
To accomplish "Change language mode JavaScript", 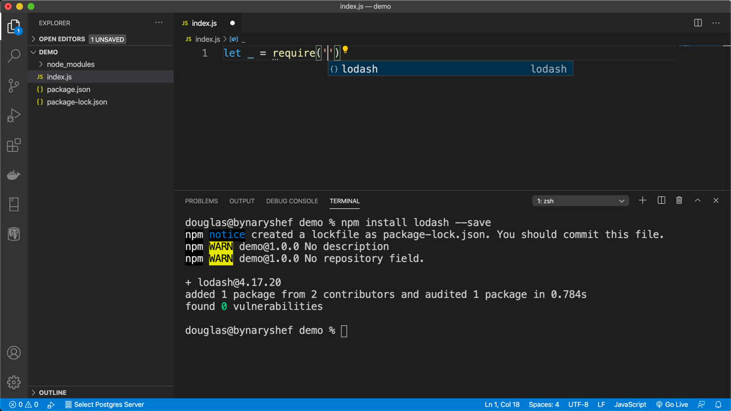I will pos(630,405).
